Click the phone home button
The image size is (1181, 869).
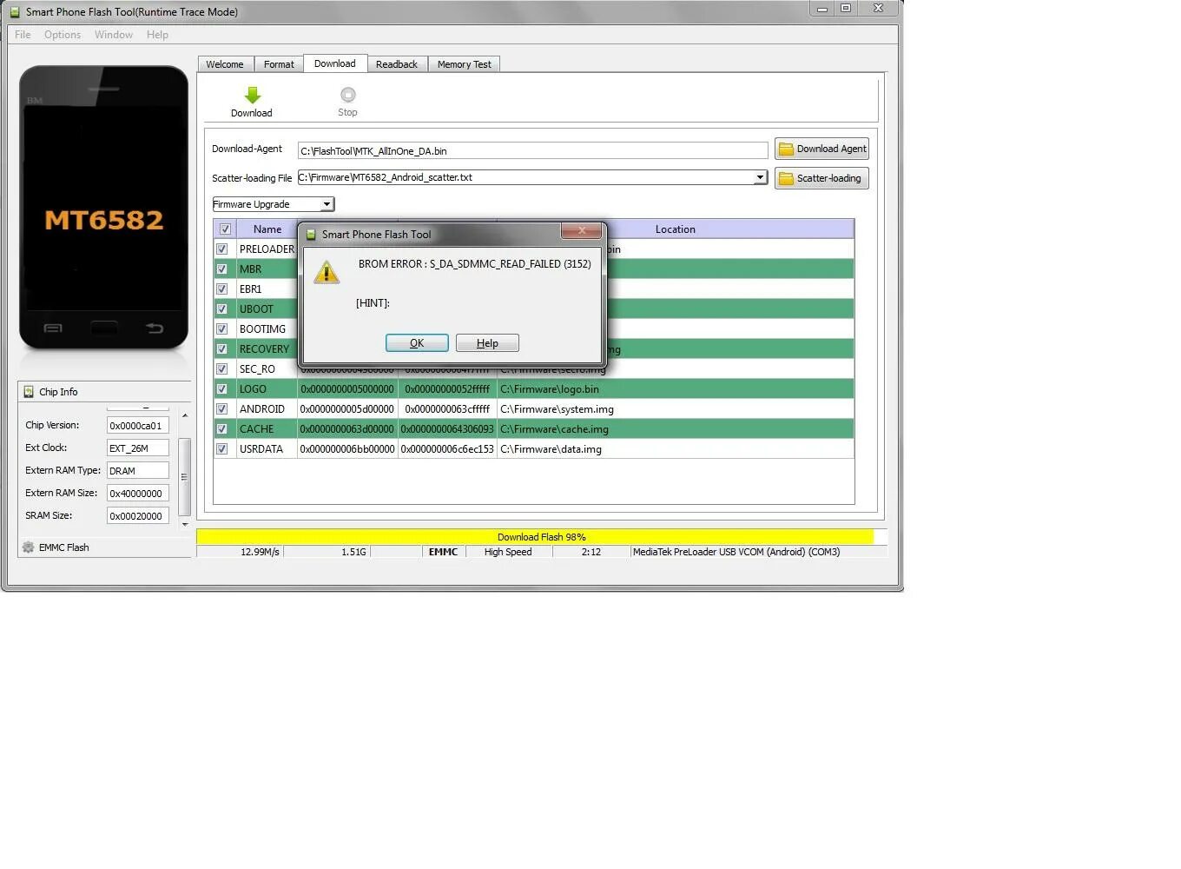click(104, 328)
